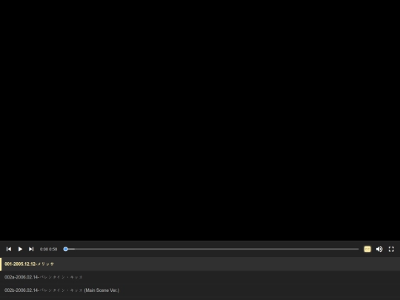This screenshot has width=400, height=300.
Task: Select playlist item 001-2005.12.12
Action: click(200, 264)
